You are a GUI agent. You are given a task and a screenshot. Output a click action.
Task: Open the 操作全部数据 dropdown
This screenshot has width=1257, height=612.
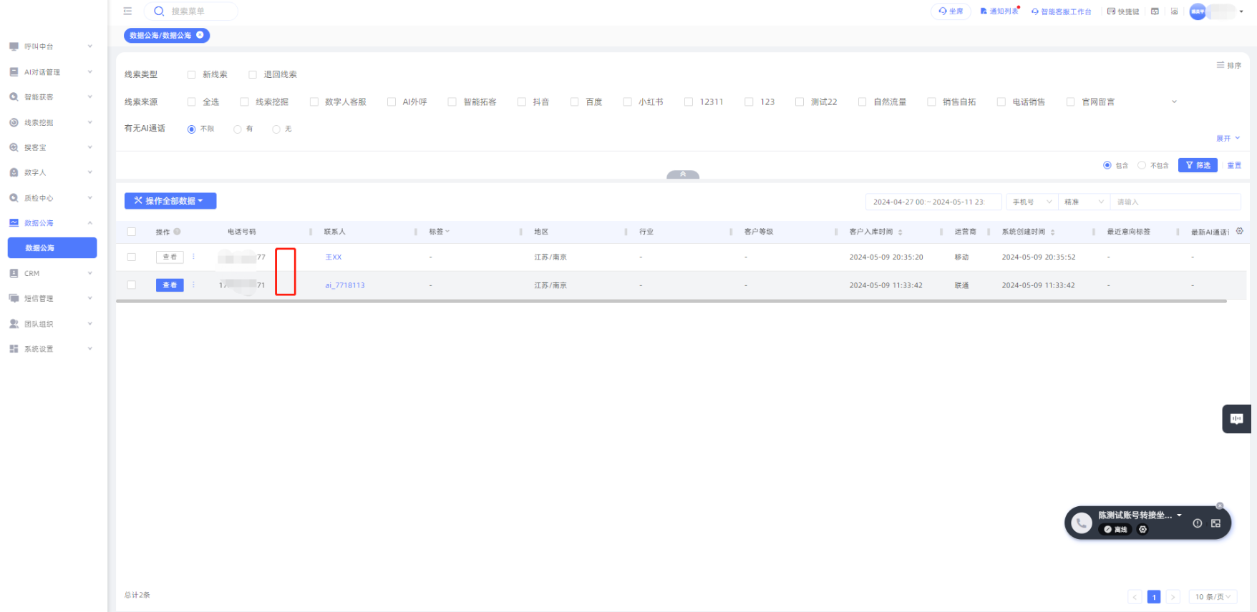(170, 201)
